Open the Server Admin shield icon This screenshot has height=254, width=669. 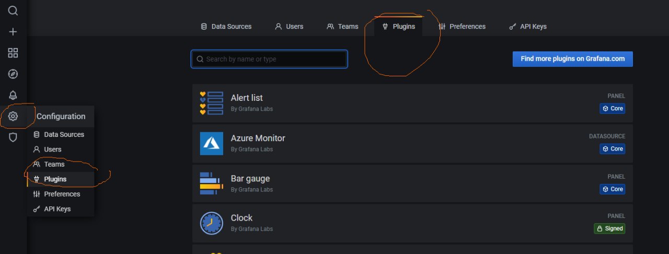(x=13, y=137)
